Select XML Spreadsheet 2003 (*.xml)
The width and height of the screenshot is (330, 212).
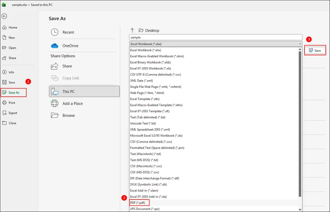click(x=214, y=129)
